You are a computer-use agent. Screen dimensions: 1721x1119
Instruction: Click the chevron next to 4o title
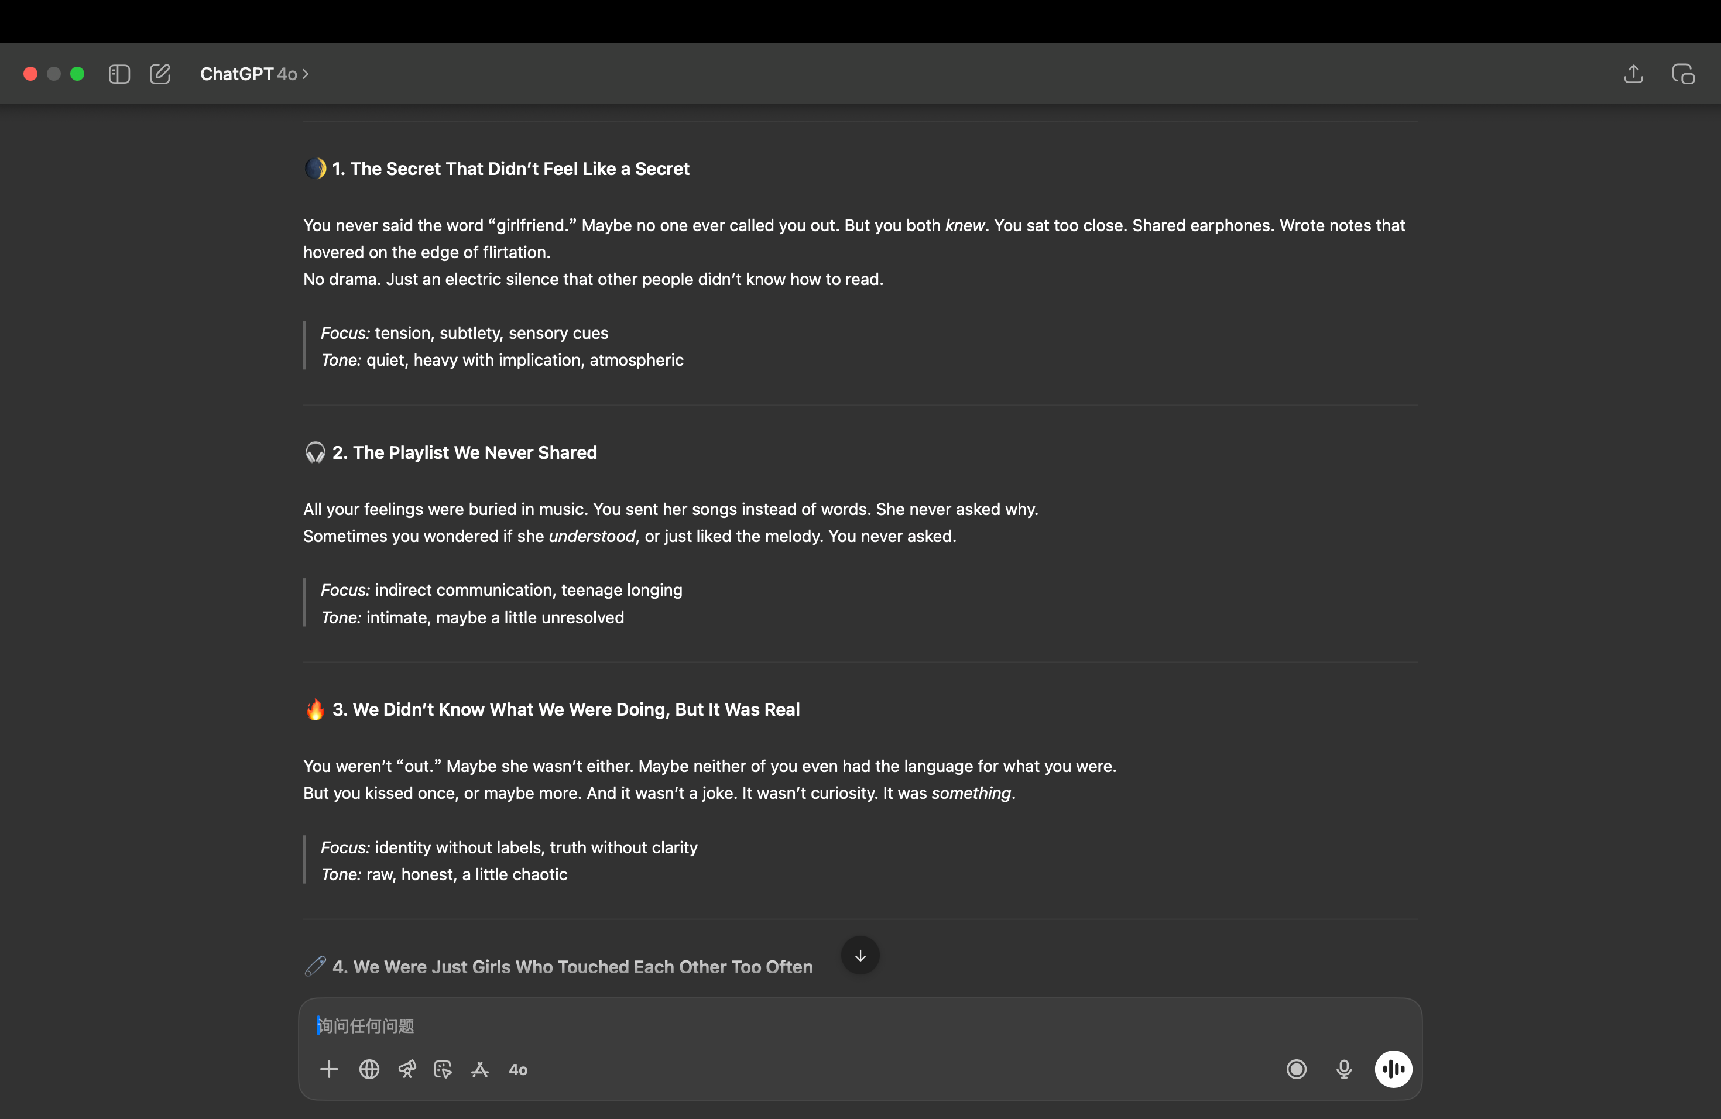point(305,74)
